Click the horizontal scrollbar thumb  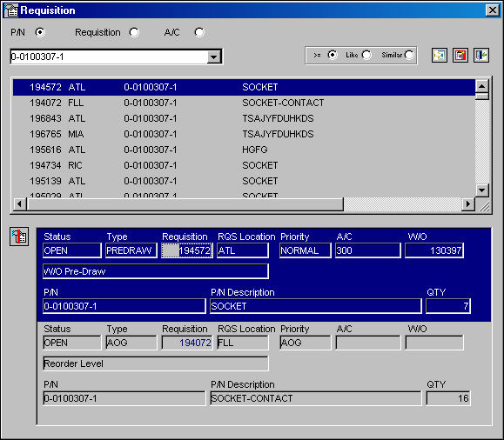185,204
